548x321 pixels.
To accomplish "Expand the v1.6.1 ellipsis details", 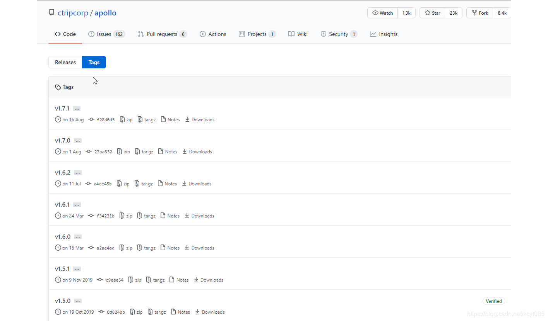I will tap(77, 205).
